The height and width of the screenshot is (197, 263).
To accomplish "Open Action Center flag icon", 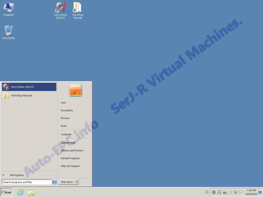I will [x=241, y=192].
